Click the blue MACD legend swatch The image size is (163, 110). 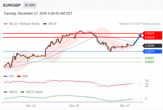point(6,92)
